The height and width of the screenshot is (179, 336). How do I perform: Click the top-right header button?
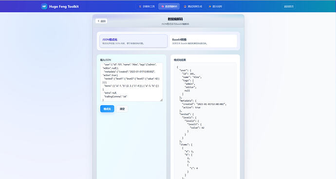289,7
